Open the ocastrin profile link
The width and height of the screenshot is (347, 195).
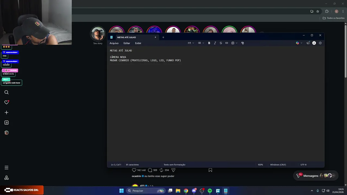[x=136, y=176]
